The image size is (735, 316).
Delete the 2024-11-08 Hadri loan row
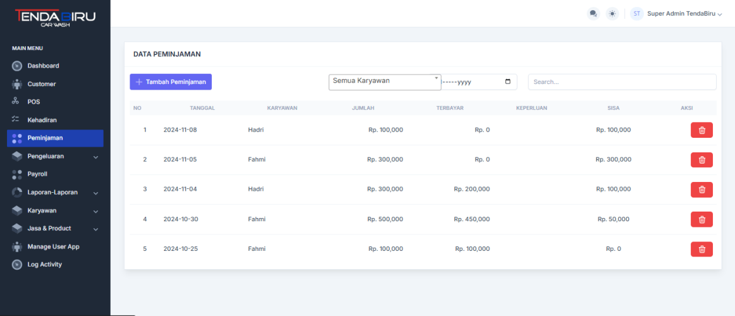coord(701,130)
